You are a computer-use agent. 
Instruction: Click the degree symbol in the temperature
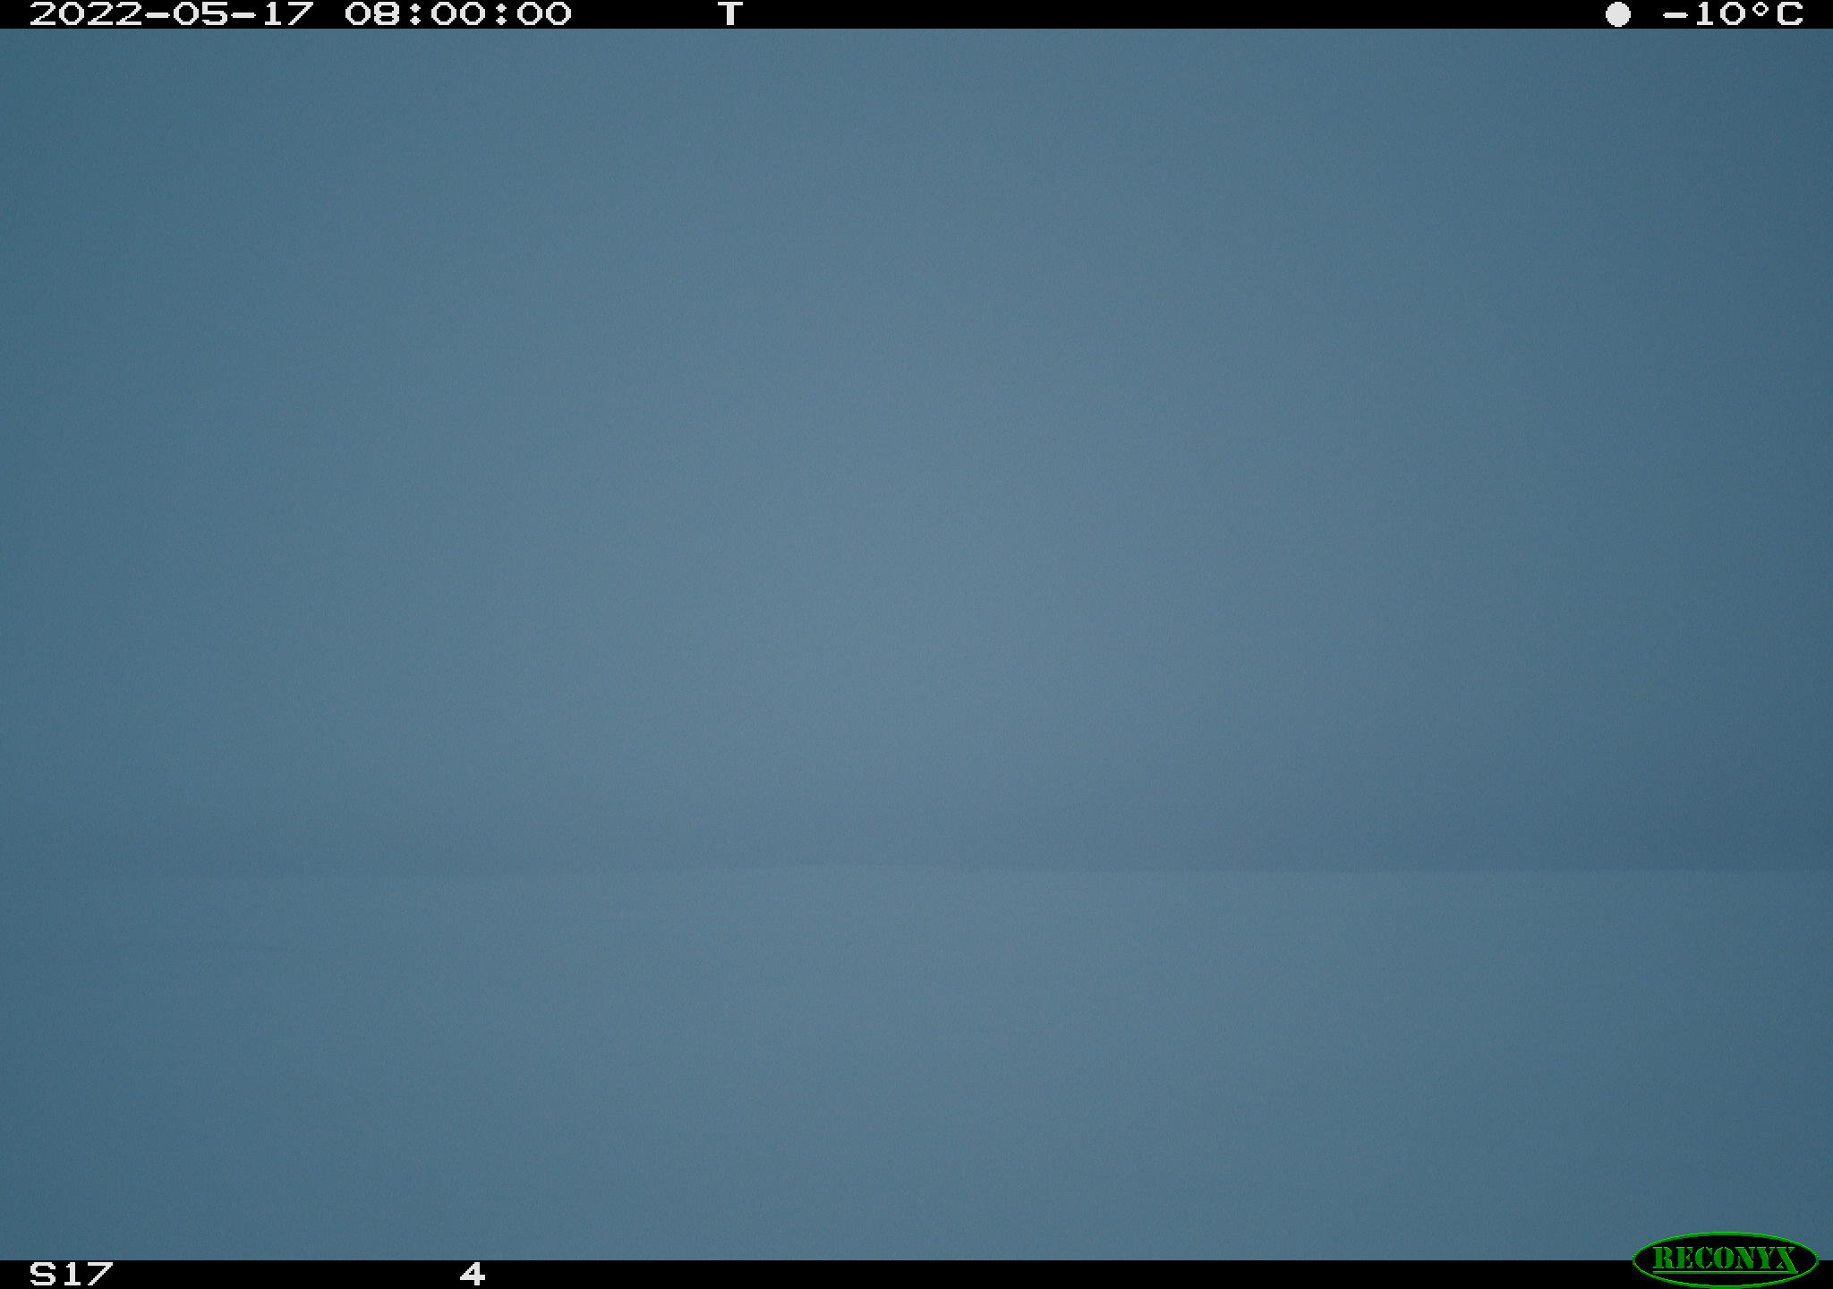pos(1756,9)
